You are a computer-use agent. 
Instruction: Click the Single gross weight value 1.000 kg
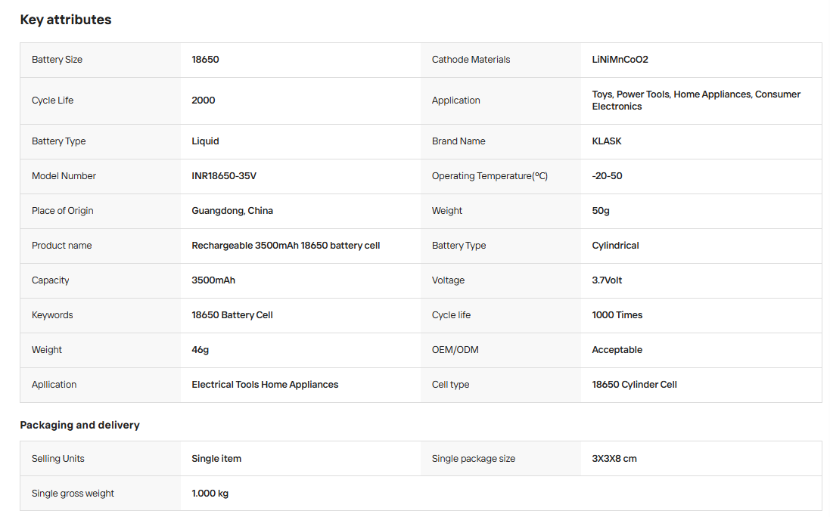210,494
